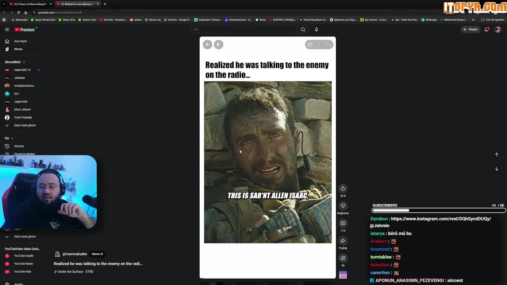Open the sound thumbnail beside the Short
The height and width of the screenshot is (285, 507).
coord(343,275)
